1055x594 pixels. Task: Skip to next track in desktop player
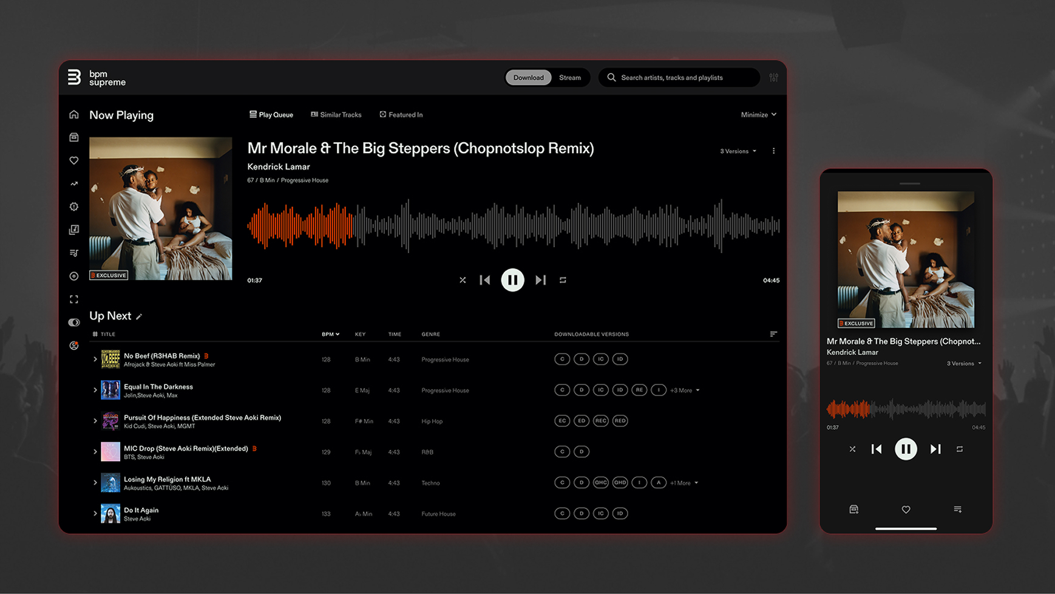540,280
